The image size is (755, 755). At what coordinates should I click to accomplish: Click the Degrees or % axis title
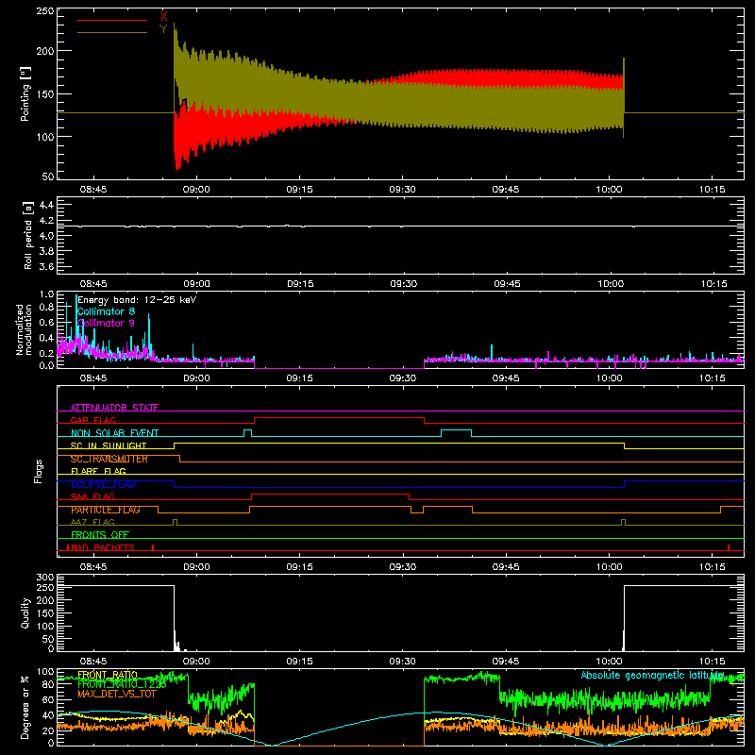(x=25, y=707)
